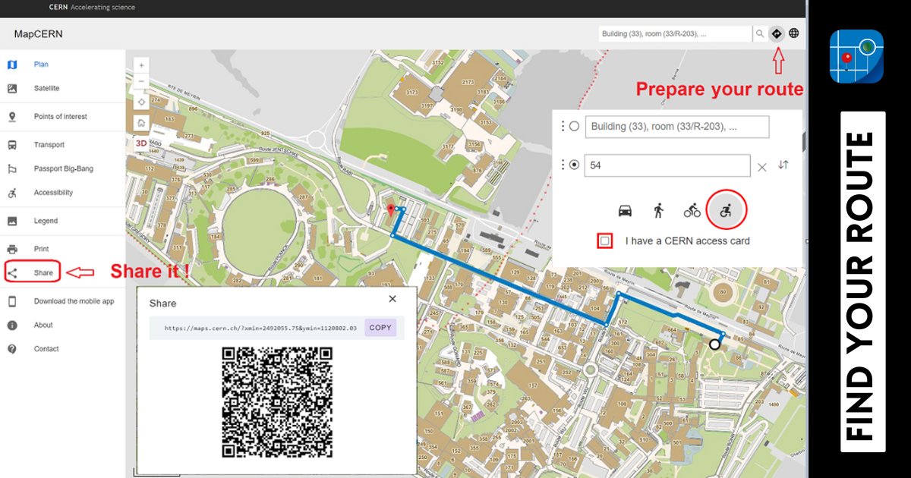Viewport: 911px width, 478px height.
Task: Check "I have a CERN access card"
Action: pos(605,241)
